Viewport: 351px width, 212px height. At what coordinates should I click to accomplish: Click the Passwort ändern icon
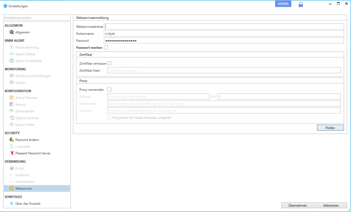(12, 140)
